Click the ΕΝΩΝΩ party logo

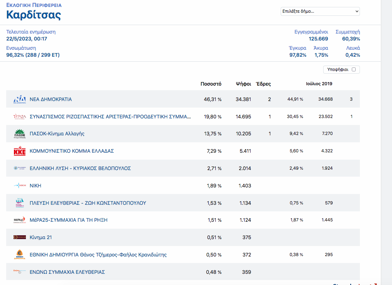tap(19, 272)
